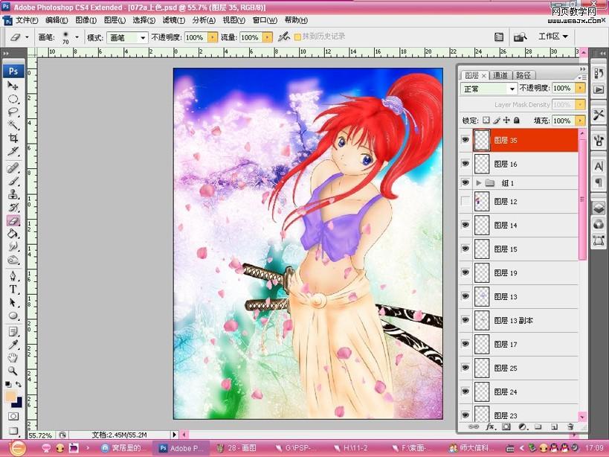Switch to the 通道 tab
The width and height of the screenshot is (609, 457).
tap(500, 75)
